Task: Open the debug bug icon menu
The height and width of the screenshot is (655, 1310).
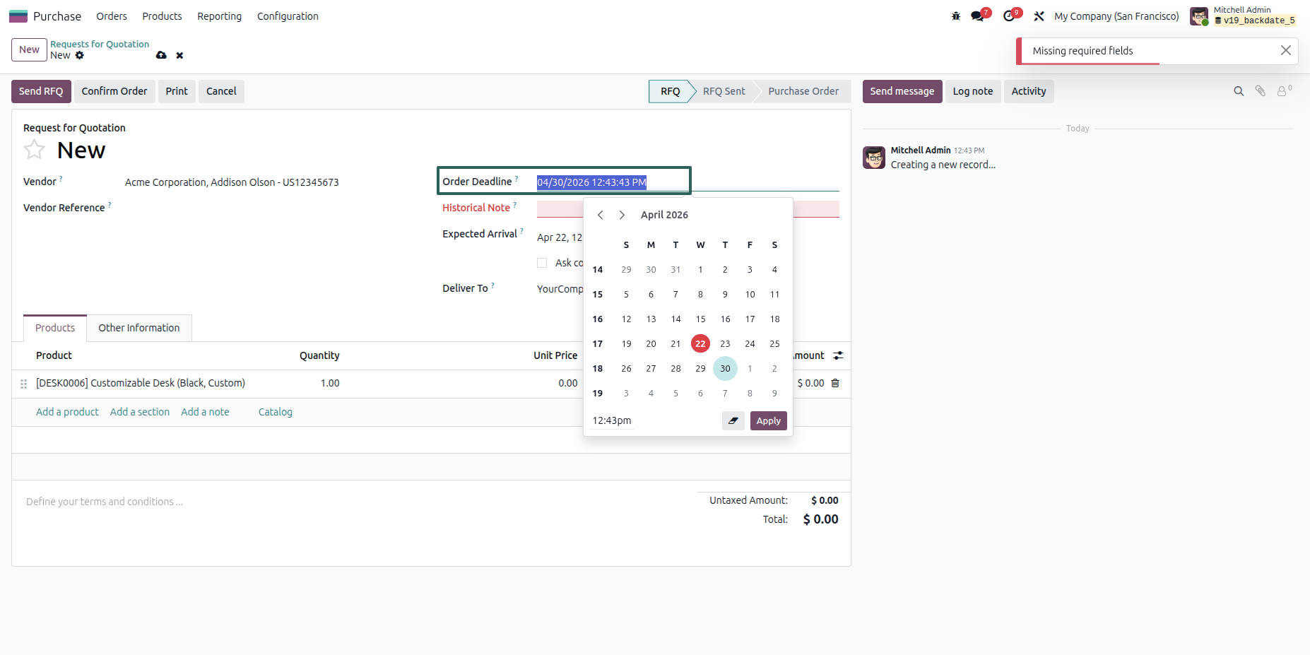Action: [956, 16]
